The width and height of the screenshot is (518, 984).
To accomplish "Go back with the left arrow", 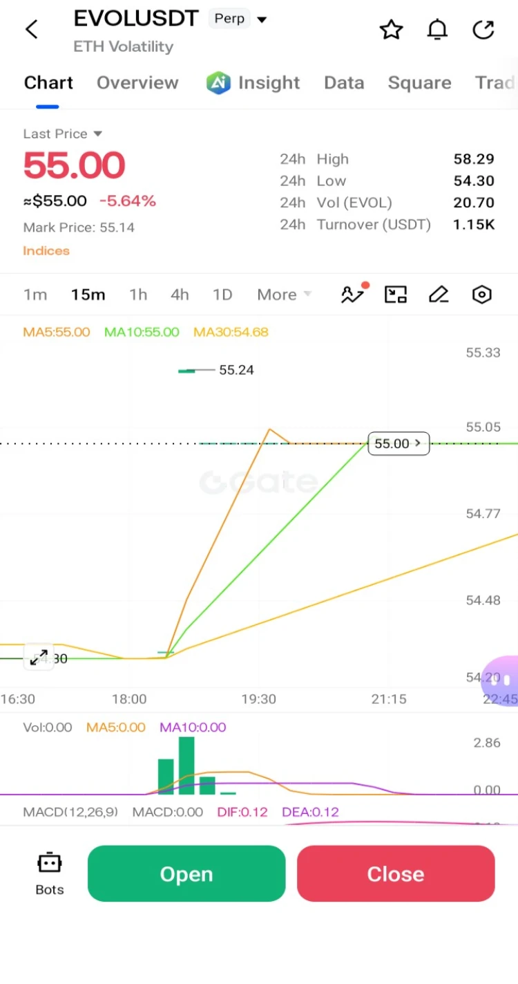I will (31, 29).
